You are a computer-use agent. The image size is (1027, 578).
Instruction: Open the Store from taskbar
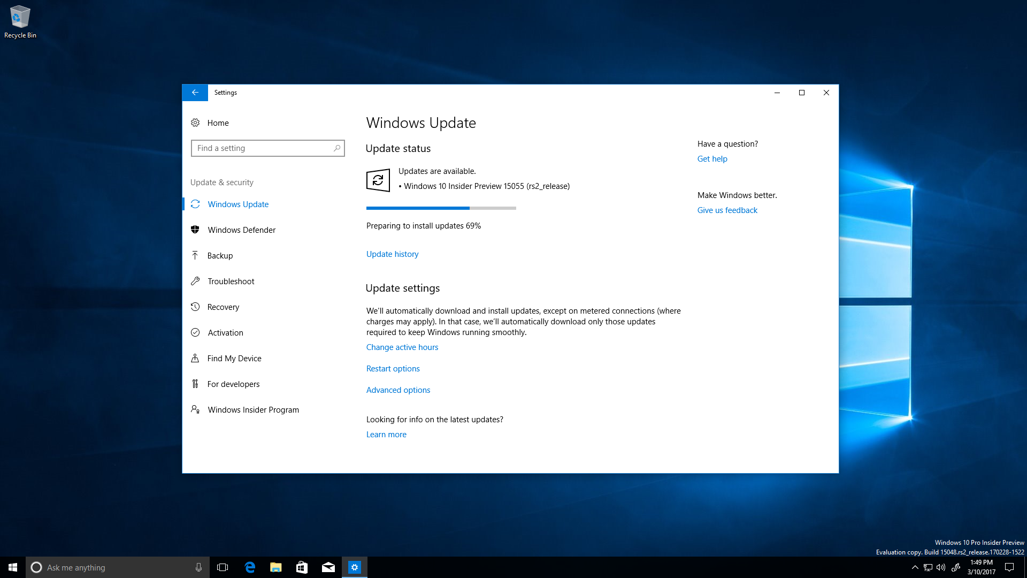(302, 567)
